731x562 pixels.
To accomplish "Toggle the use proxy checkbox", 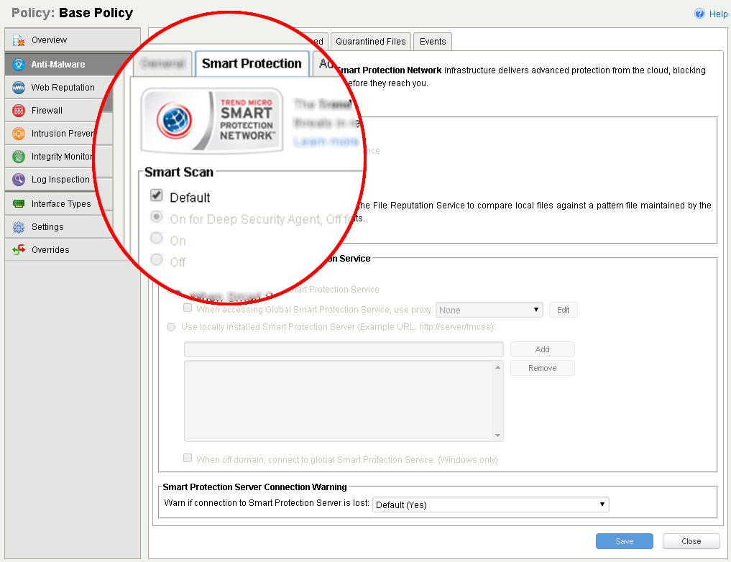I will tap(188, 308).
